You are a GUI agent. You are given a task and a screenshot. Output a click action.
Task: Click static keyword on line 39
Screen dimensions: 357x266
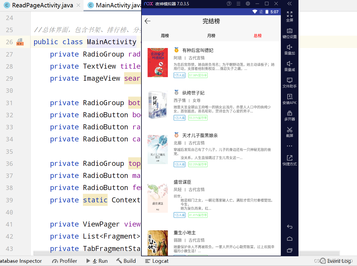(x=95, y=200)
